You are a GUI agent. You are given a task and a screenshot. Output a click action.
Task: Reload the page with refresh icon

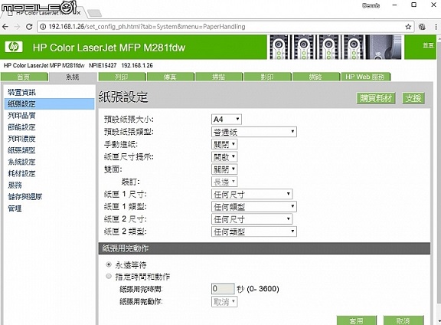29,27
